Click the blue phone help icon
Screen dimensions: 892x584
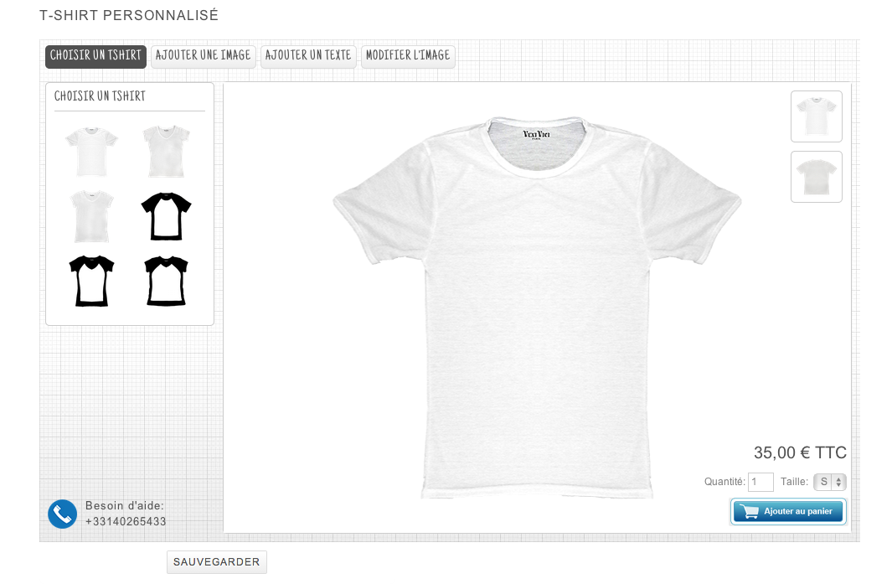(x=63, y=514)
